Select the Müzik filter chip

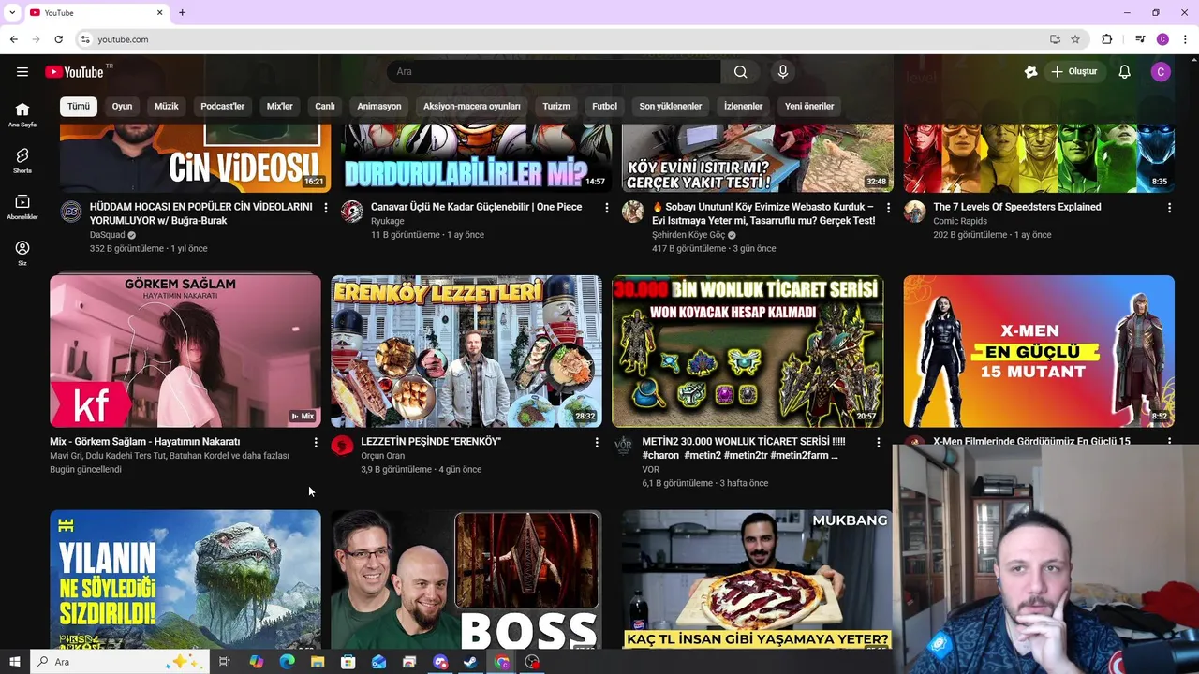pyautogui.click(x=167, y=106)
